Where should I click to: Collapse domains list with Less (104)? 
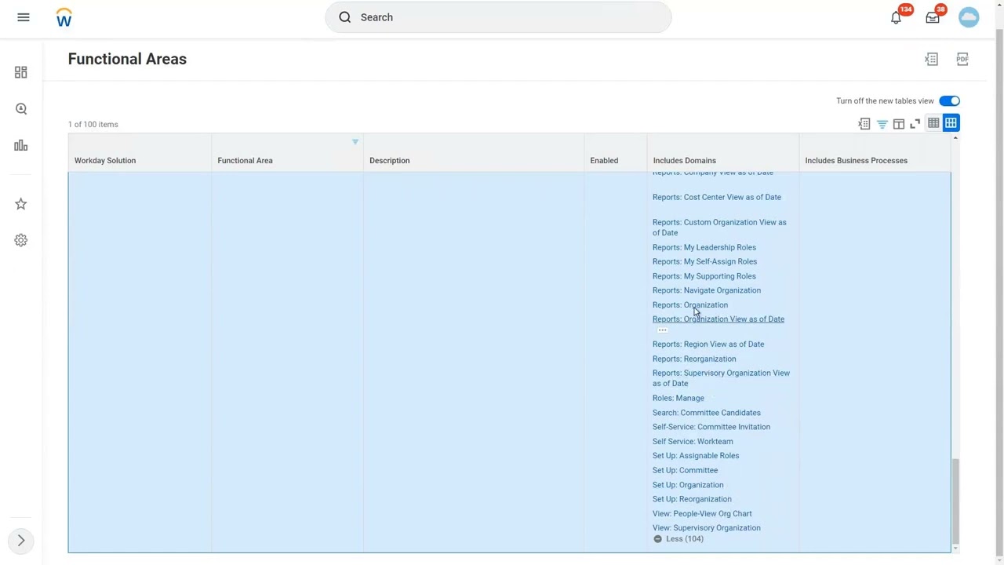click(x=678, y=539)
